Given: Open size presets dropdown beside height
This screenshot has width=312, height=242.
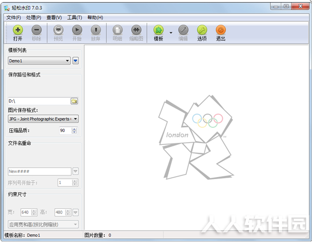Looking at the screenshot, I should [x=76, y=212].
